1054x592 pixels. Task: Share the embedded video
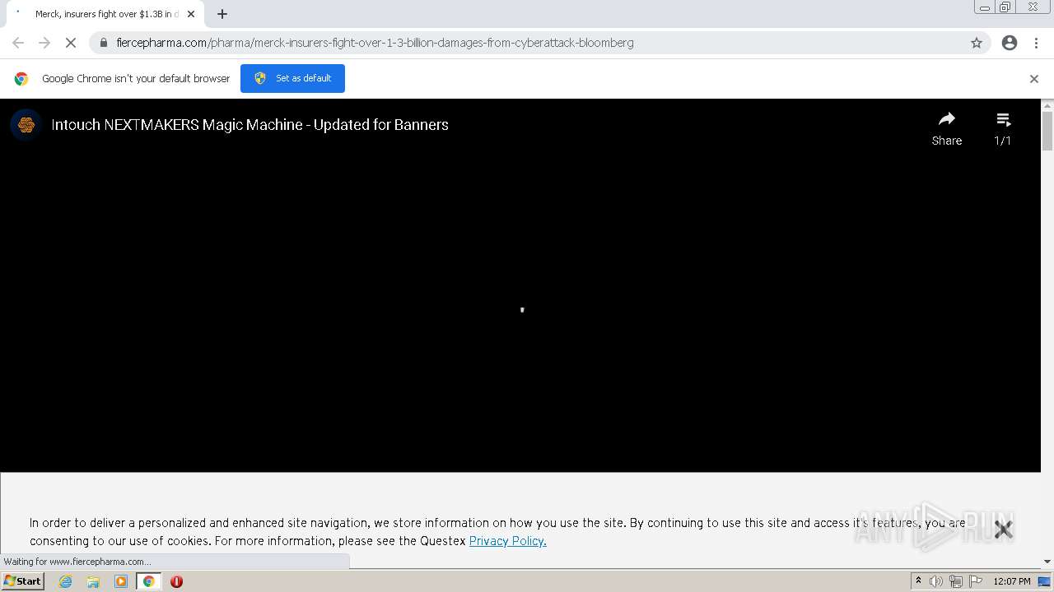pyautogui.click(x=947, y=129)
